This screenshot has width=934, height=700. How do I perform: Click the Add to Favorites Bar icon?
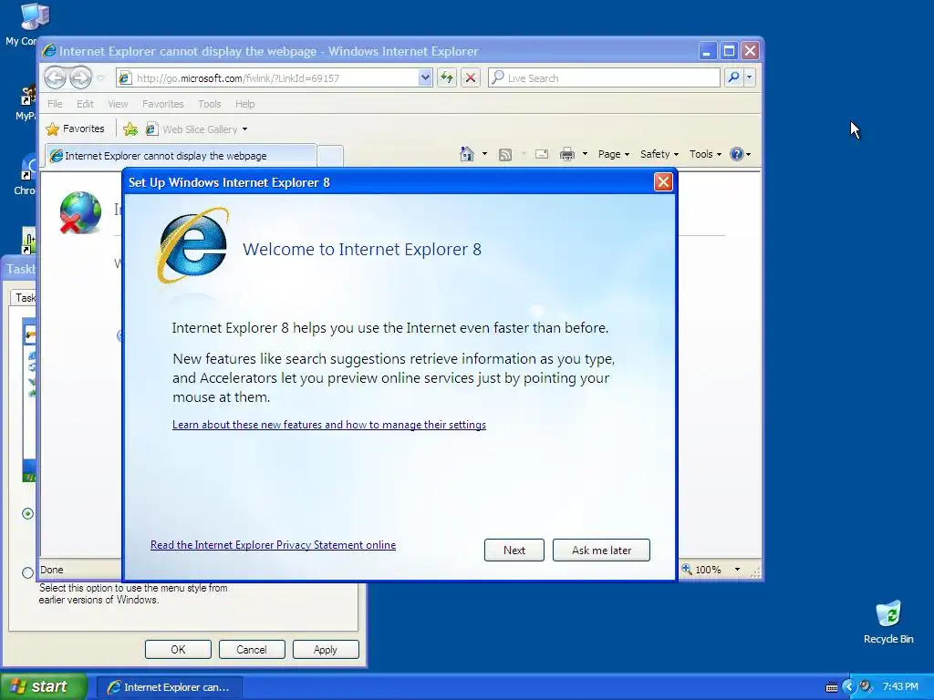point(130,129)
